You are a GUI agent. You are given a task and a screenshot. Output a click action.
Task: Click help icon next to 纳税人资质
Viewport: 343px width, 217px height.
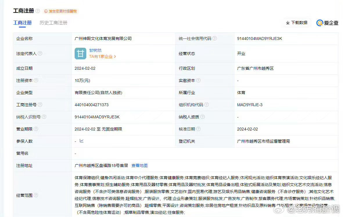pos(202,117)
